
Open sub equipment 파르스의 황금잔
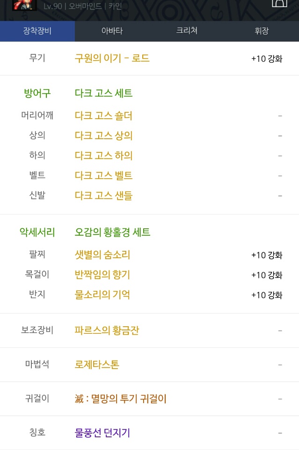[x=107, y=330]
